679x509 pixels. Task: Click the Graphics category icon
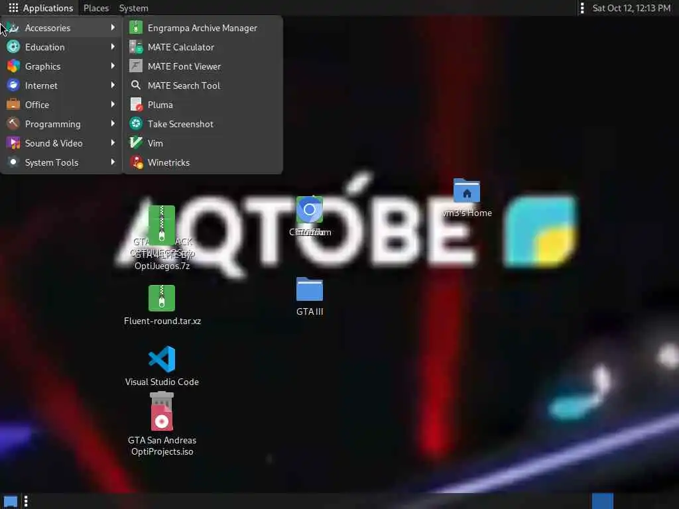(13, 66)
